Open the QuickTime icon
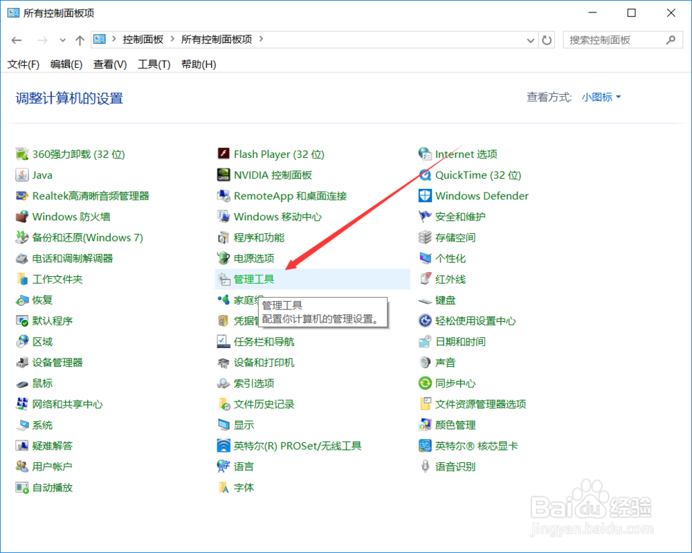 tap(425, 175)
